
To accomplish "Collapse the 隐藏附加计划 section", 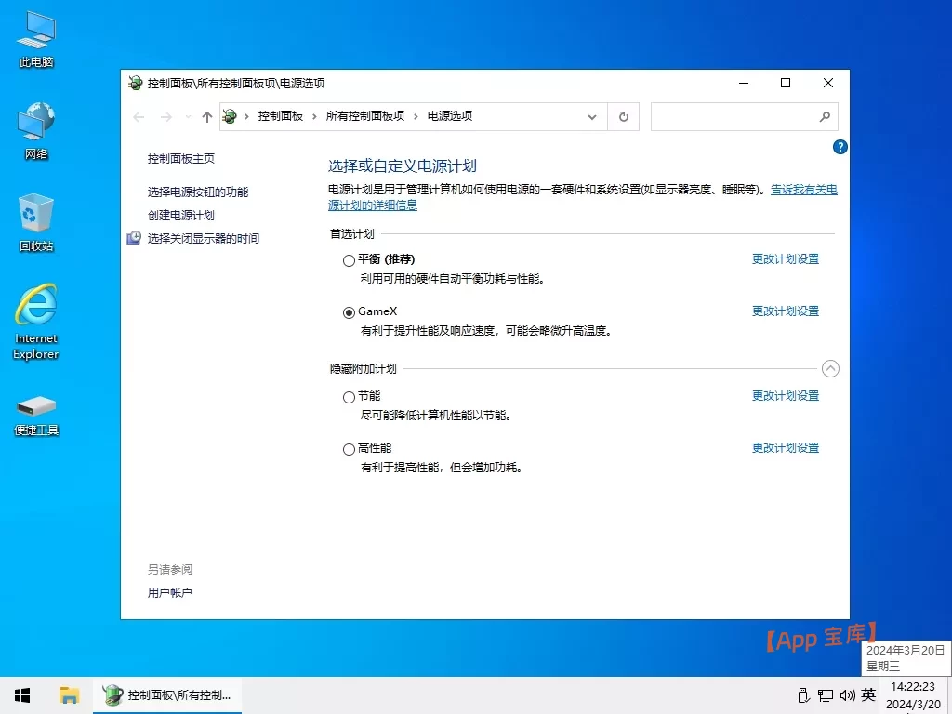I will 830,368.
